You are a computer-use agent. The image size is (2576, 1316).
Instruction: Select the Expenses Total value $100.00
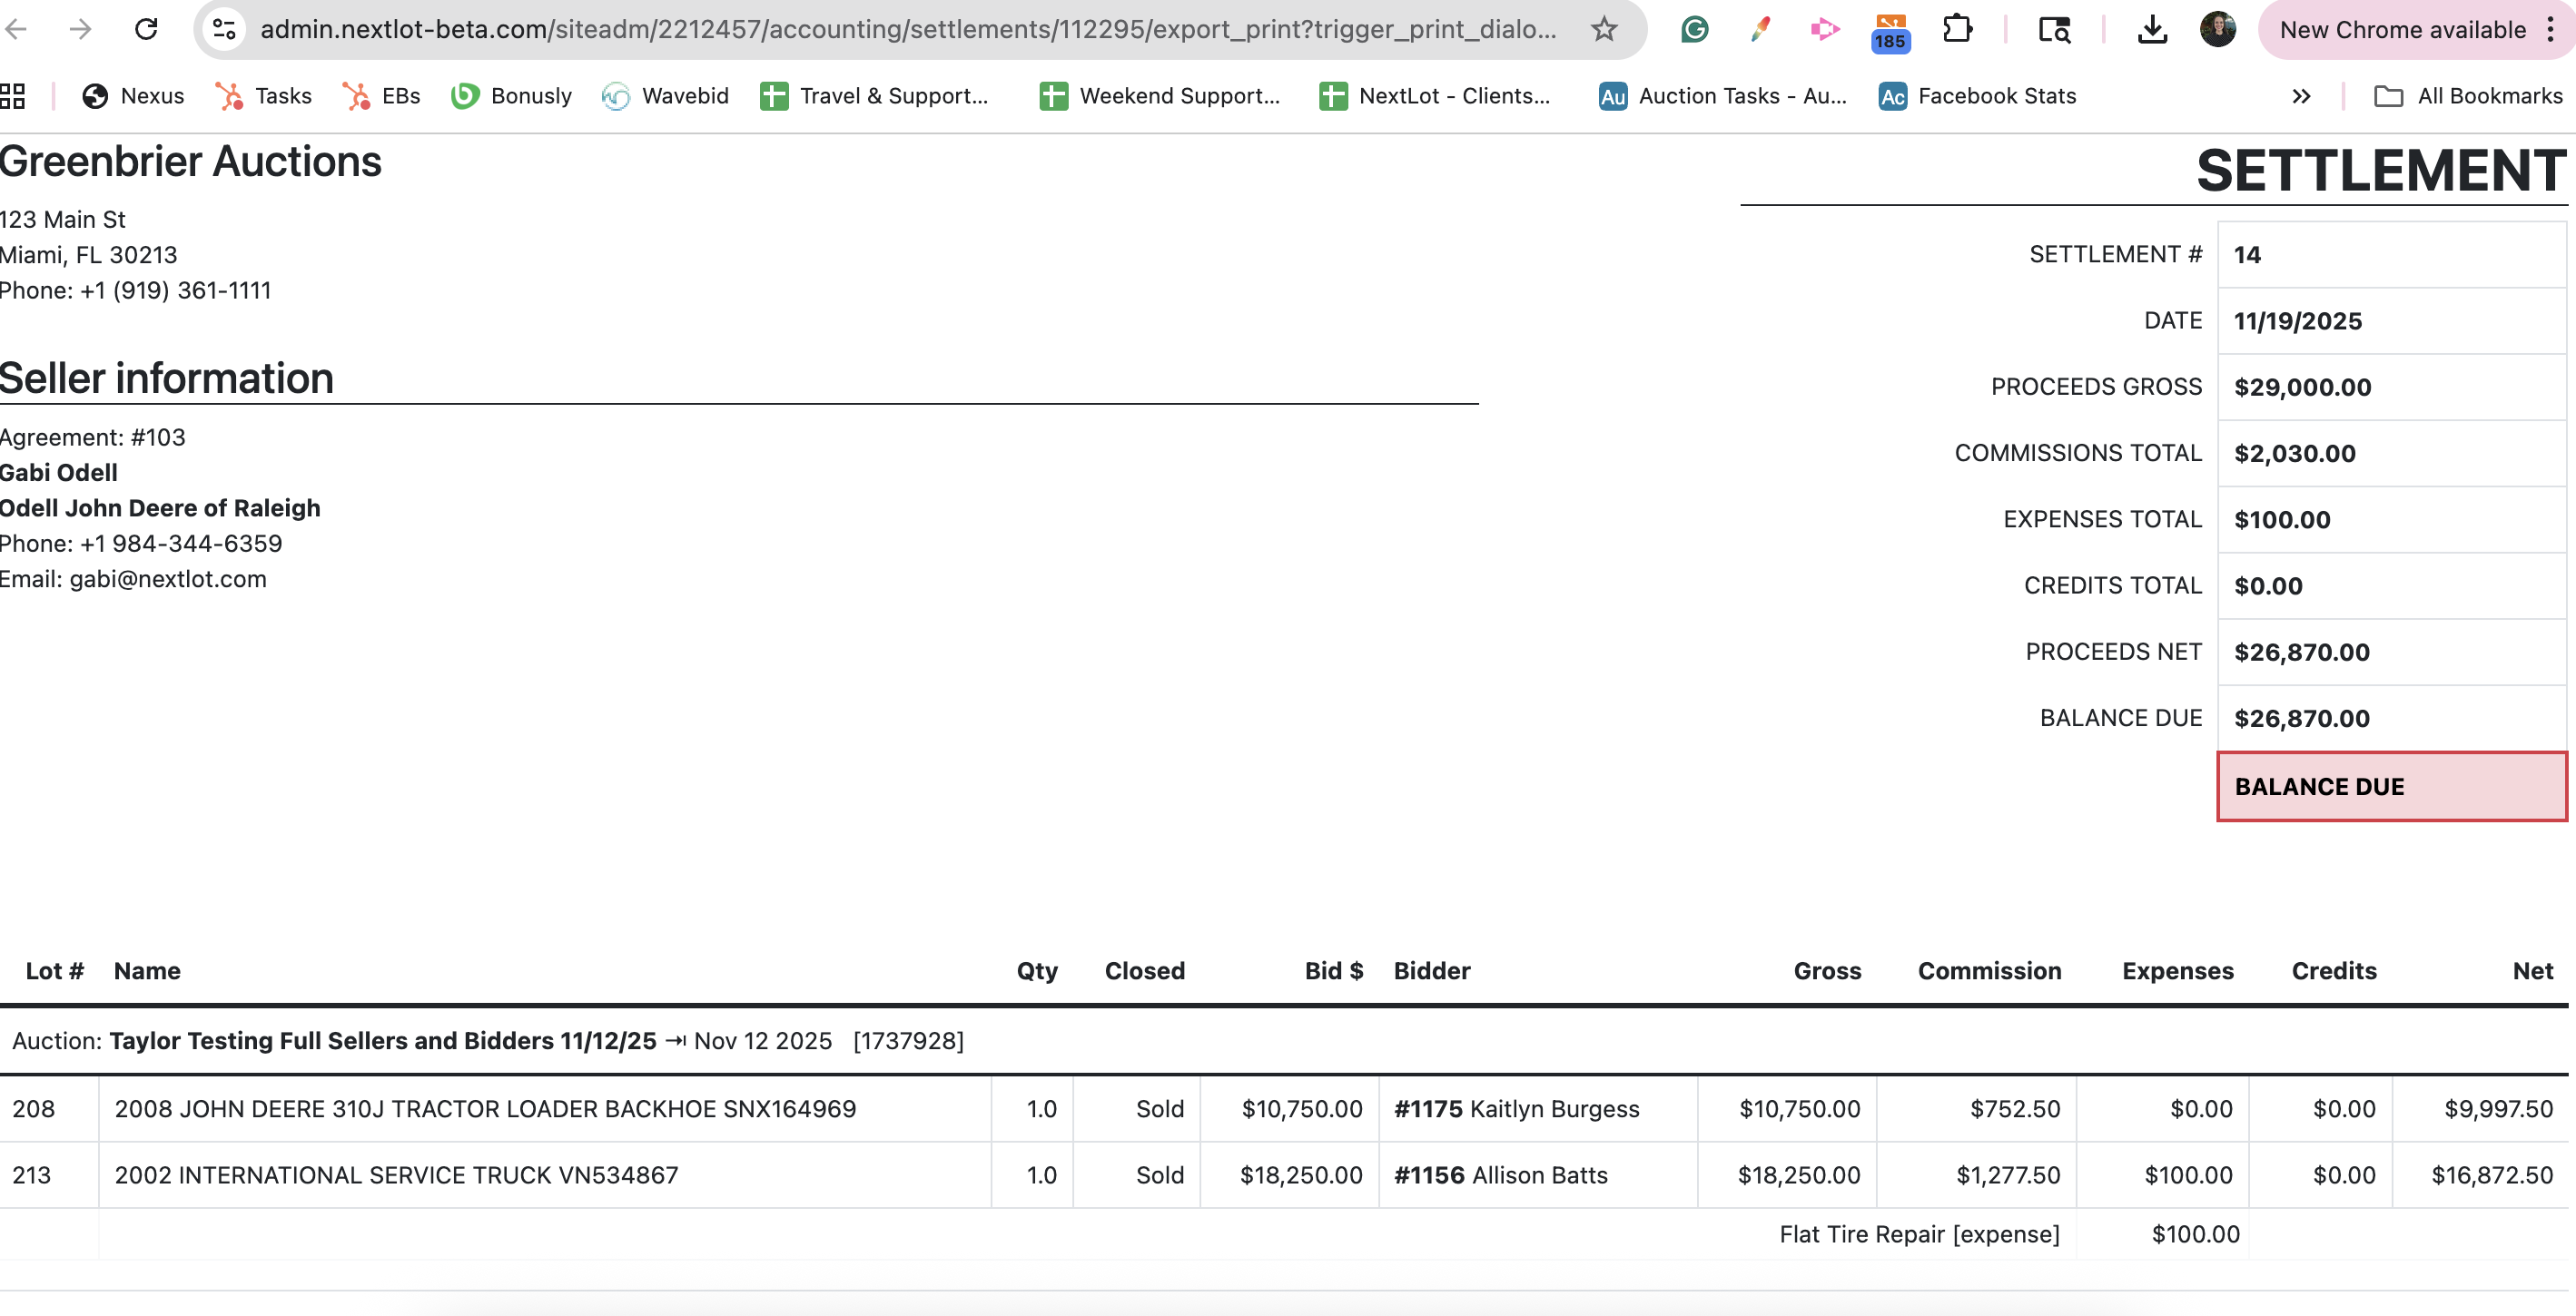(2282, 520)
